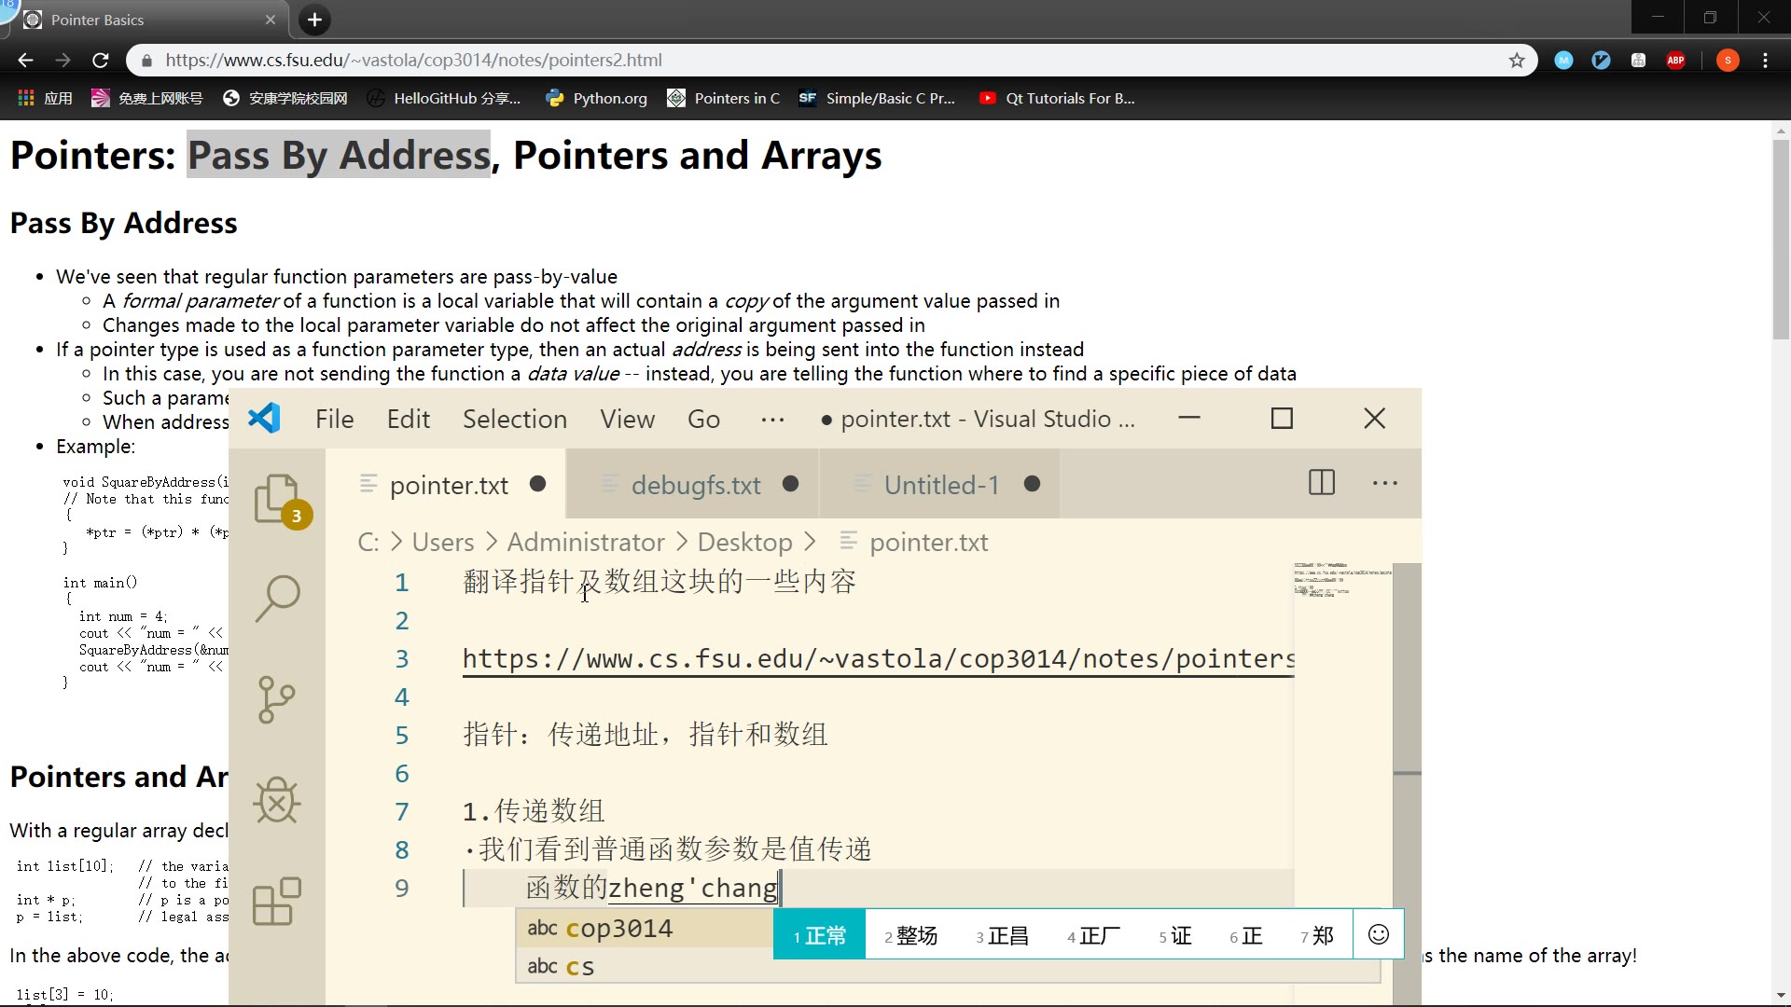The height and width of the screenshot is (1007, 1791).
Task: Click the Administrator breadcrumb segment
Action: tap(586, 542)
